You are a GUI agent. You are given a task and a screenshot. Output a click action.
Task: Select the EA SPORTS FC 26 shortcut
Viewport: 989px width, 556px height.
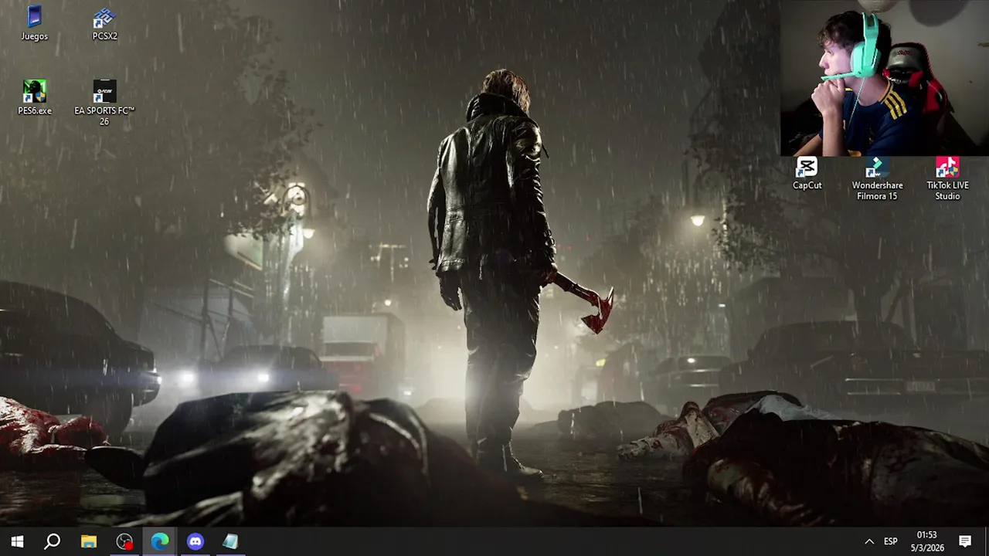pyautogui.click(x=104, y=103)
